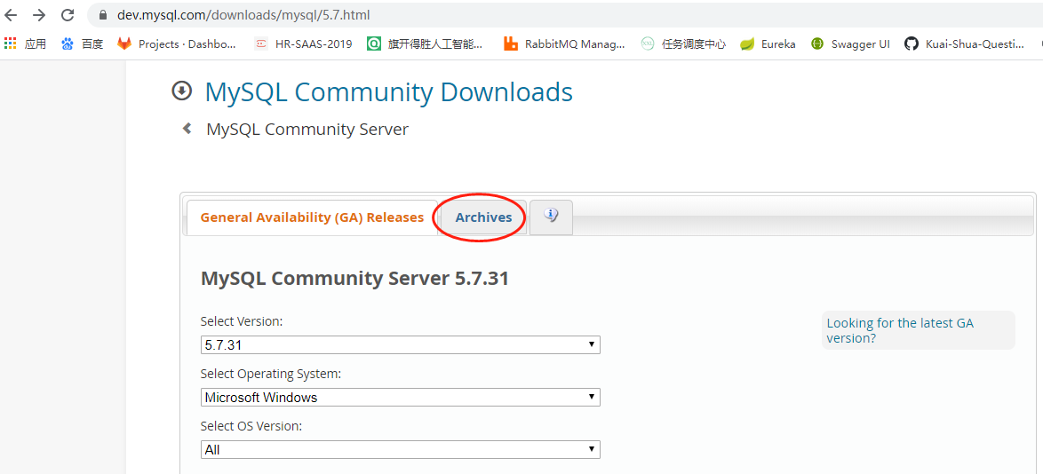This screenshot has width=1043, height=474.
Task: Open the GitHub Kuai-Shua-Questi bookmark
Action: [965, 43]
